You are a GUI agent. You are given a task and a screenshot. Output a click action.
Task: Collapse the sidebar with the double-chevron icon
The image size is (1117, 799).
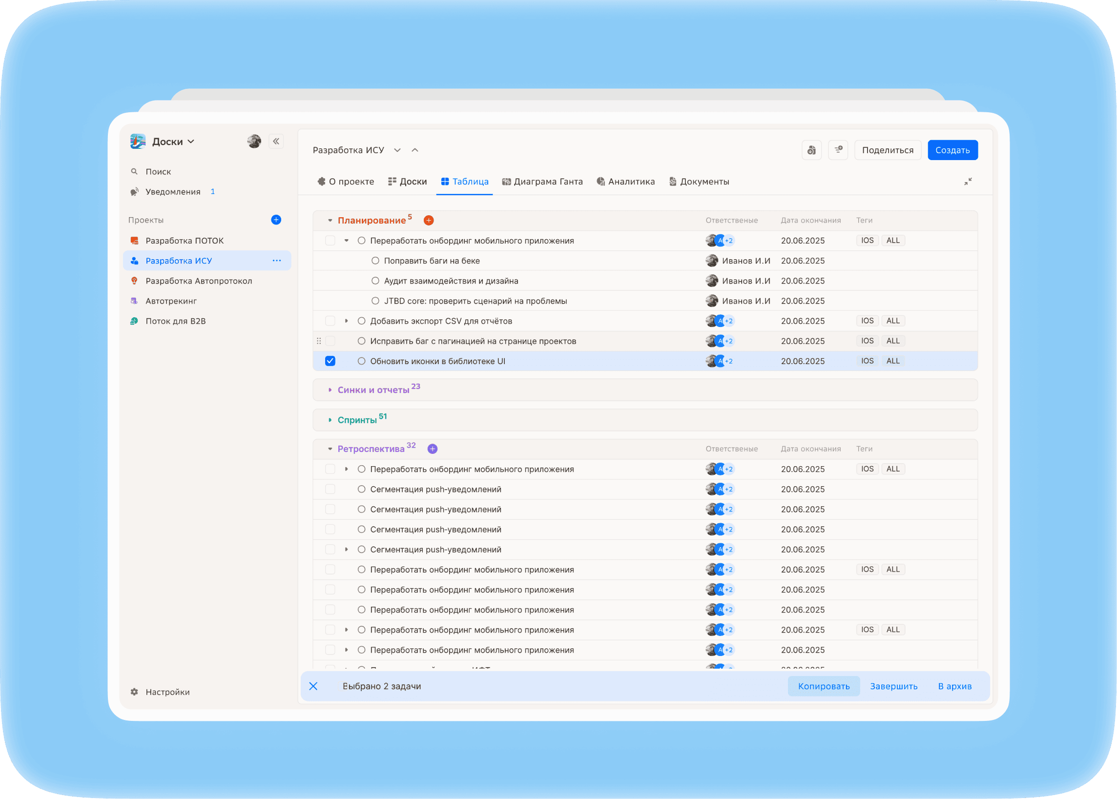276,142
